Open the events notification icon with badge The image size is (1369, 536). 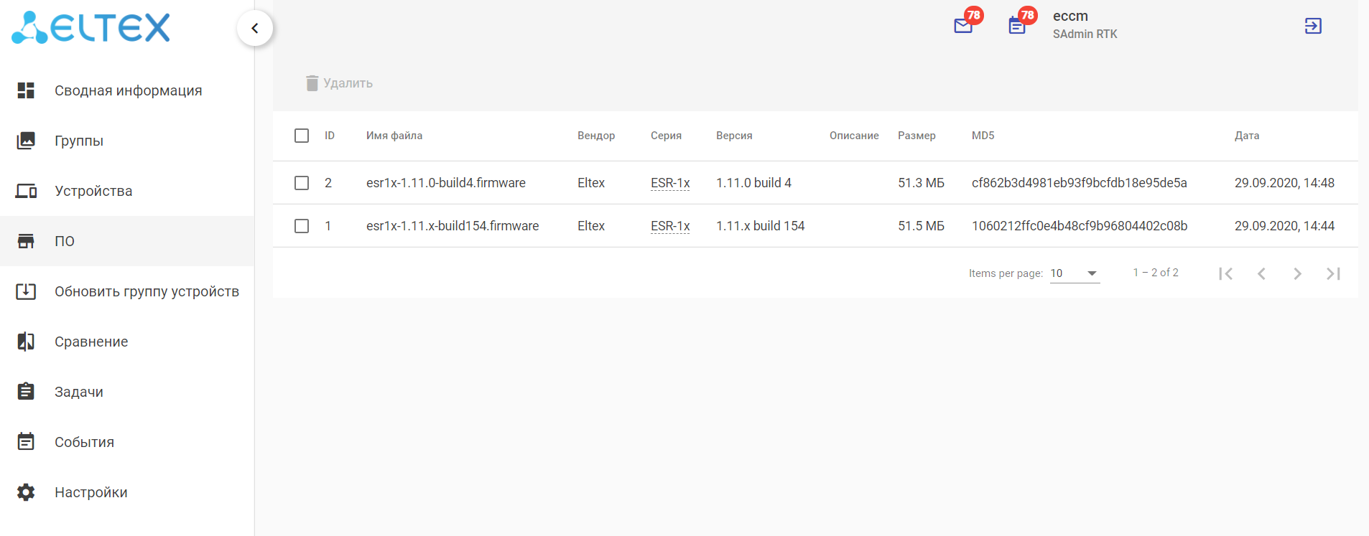coord(1017,26)
